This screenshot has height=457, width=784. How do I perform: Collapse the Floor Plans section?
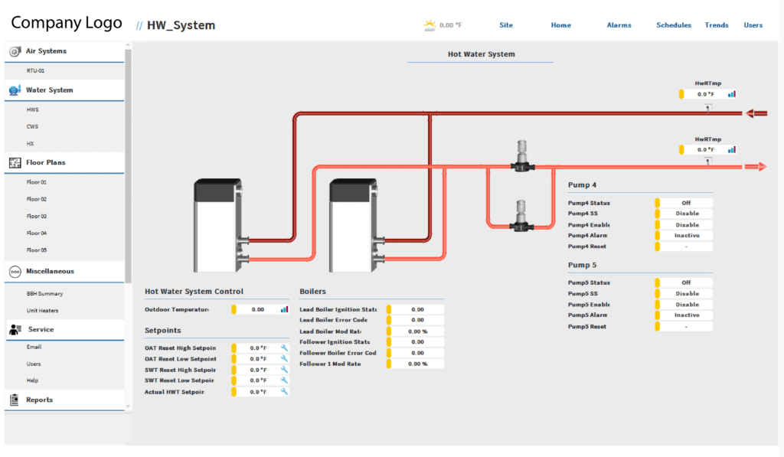tap(64, 162)
